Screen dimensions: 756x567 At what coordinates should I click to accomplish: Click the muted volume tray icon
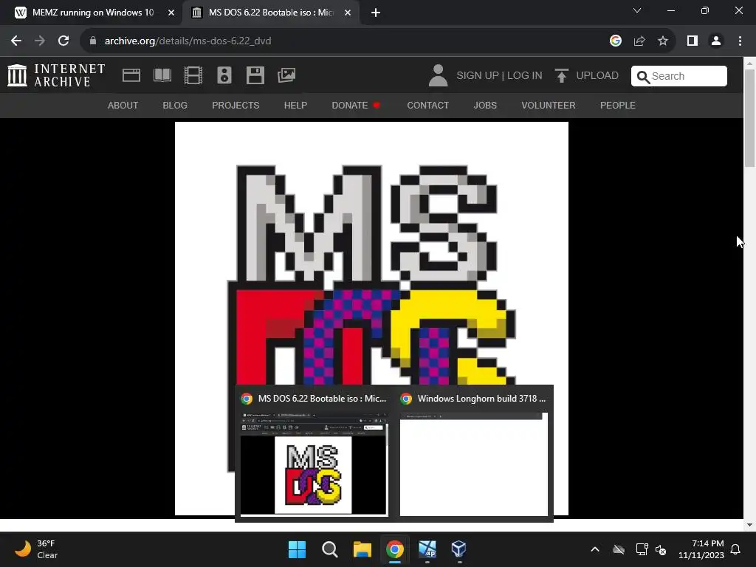point(661,549)
